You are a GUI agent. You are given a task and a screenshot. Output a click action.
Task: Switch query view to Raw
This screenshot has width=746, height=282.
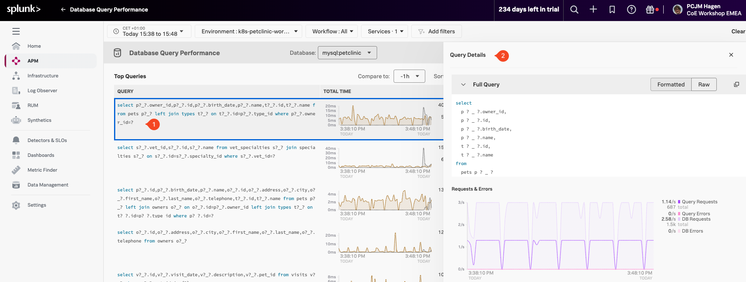coord(704,84)
